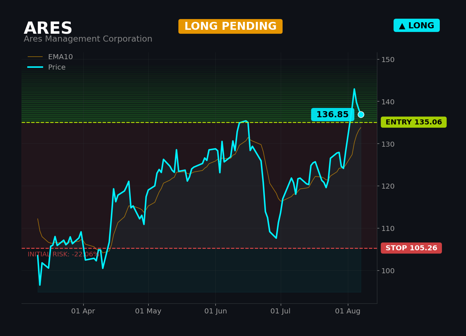Click the 100 y-axis tick label

[388, 271]
